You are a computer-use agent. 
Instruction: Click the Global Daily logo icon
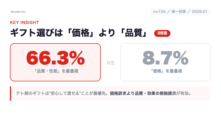pyautogui.click(x=12, y=12)
